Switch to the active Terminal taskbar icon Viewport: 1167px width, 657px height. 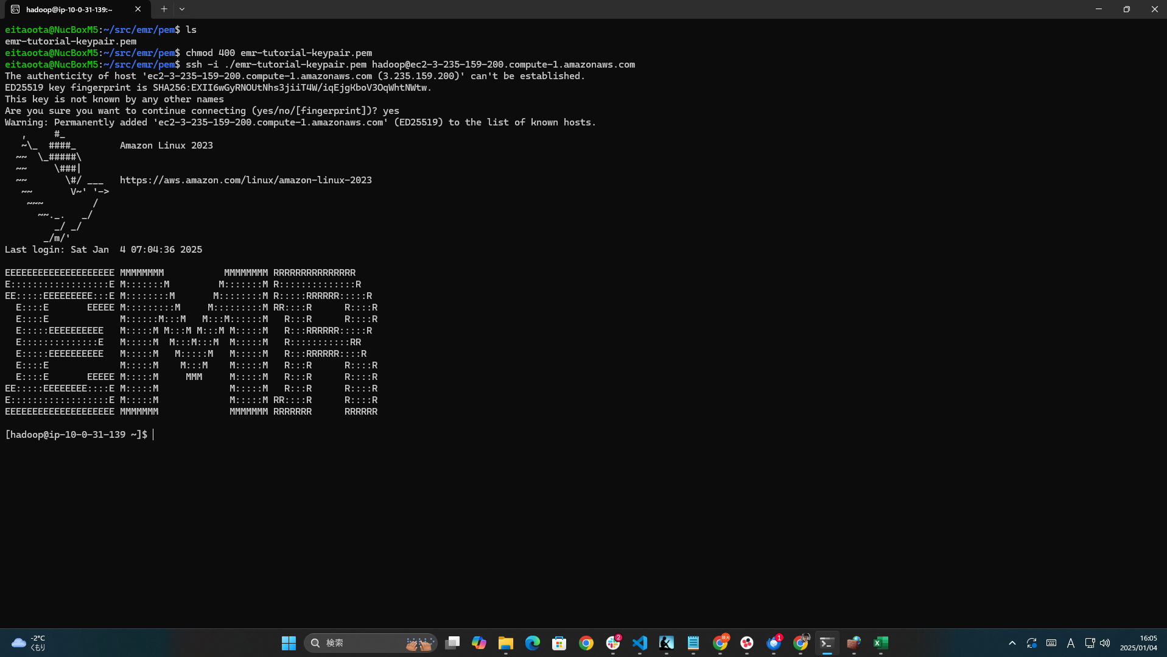tap(827, 643)
